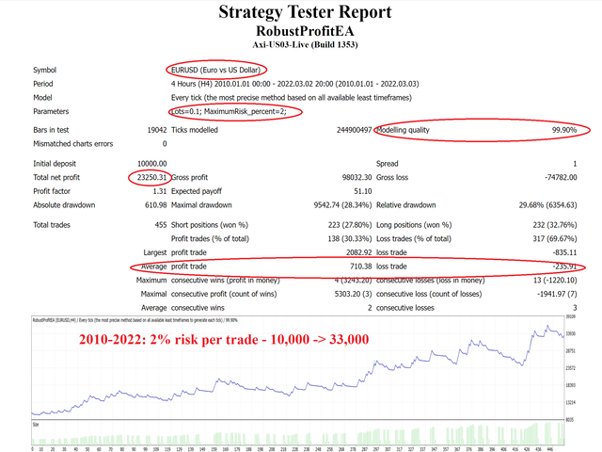Select the 'RobustProfitEA' title text
Viewport: 602px width, 452px height.
305,31
